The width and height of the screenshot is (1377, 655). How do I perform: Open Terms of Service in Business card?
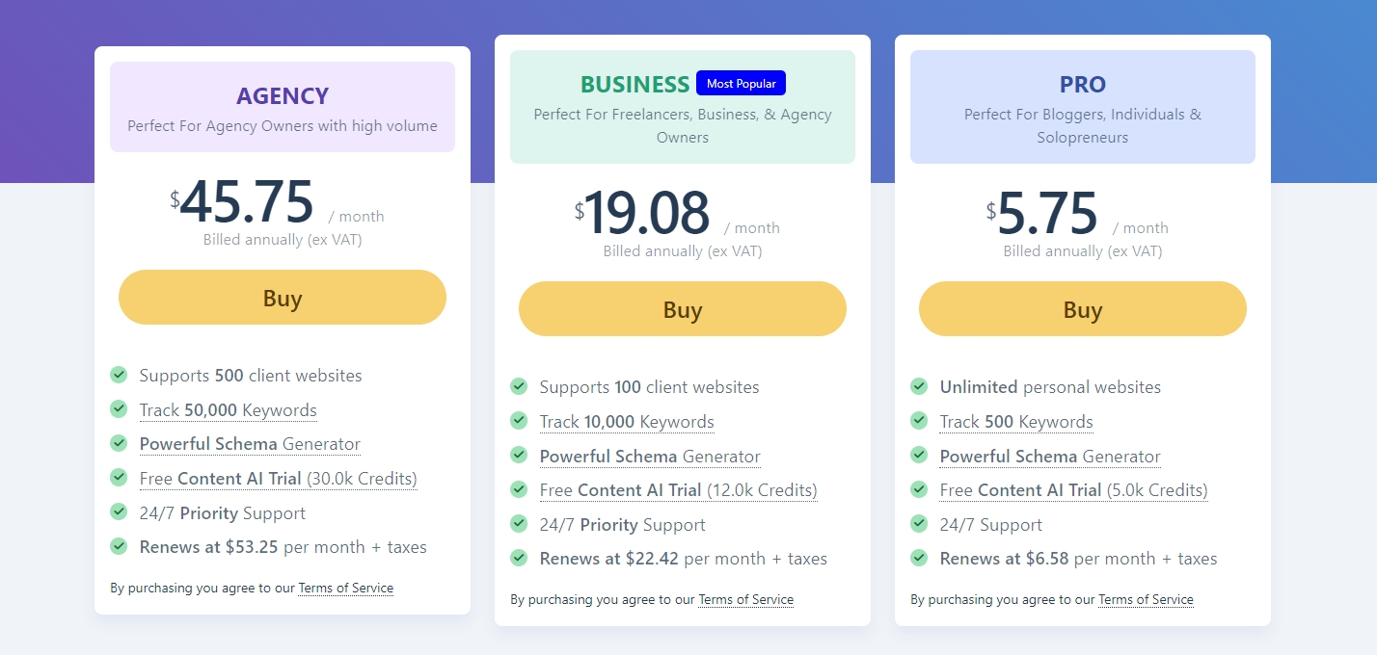tap(745, 599)
